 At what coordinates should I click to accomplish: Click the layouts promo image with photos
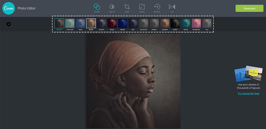[x=248, y=74]
